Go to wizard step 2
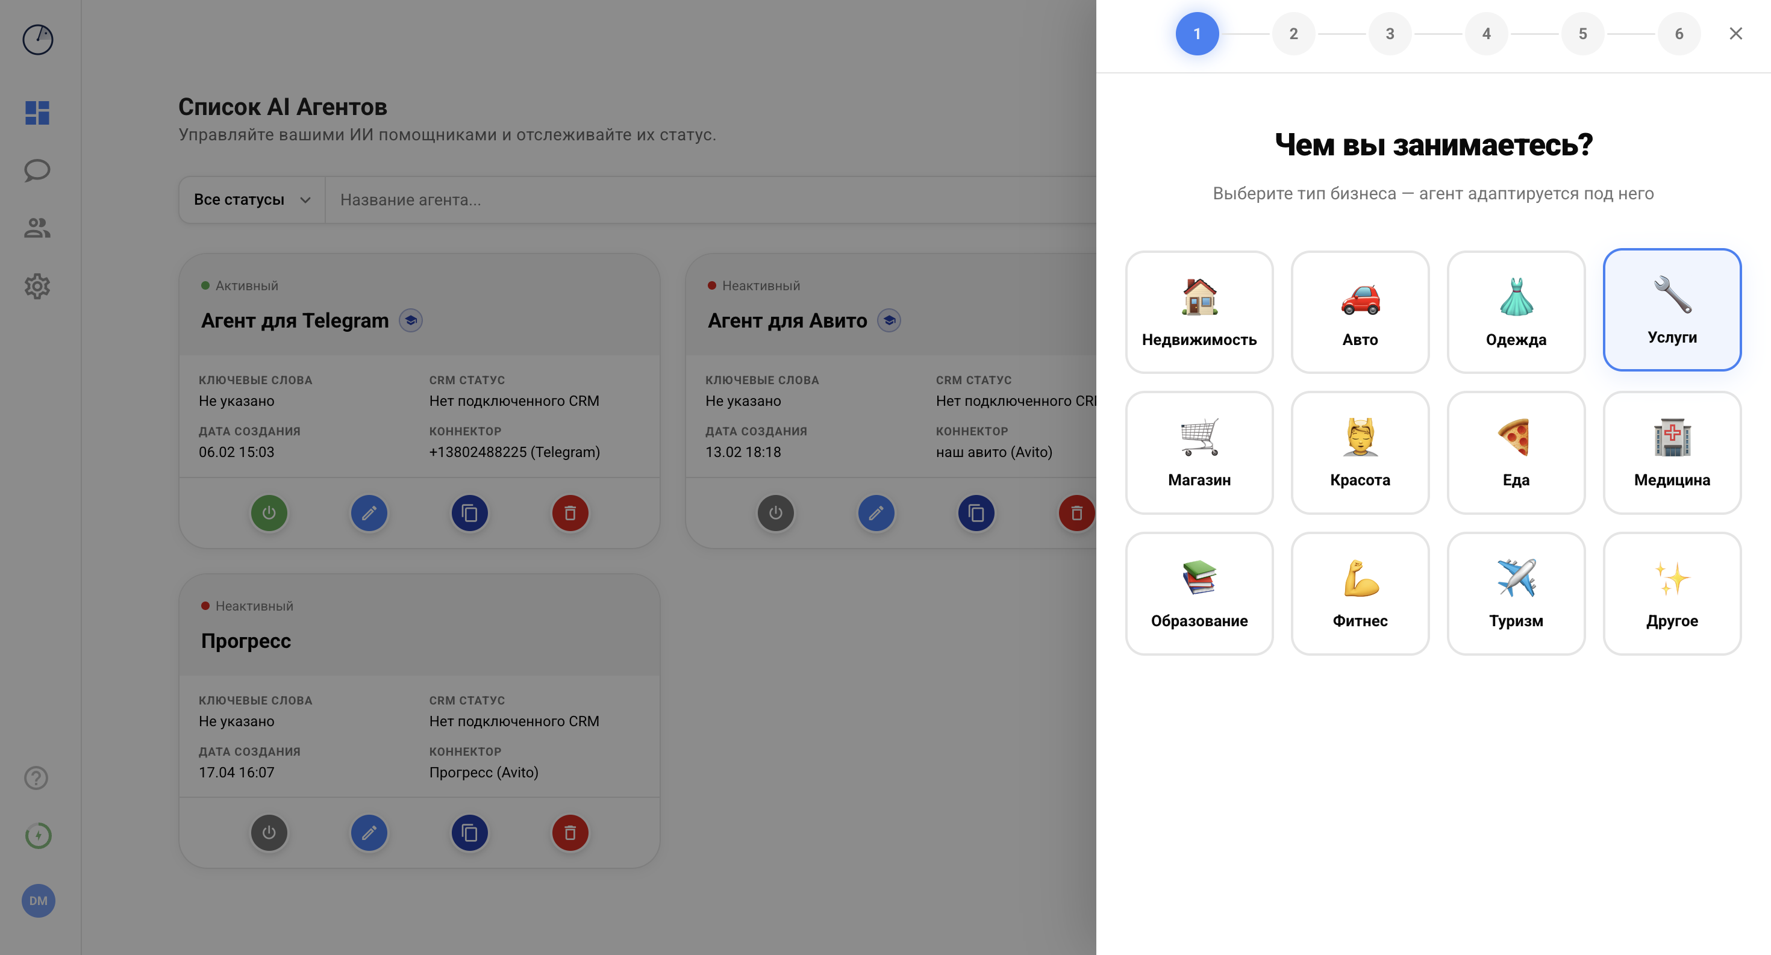Image resolution: width=1771 pixels, height=955 pixels. (1293, 34)
